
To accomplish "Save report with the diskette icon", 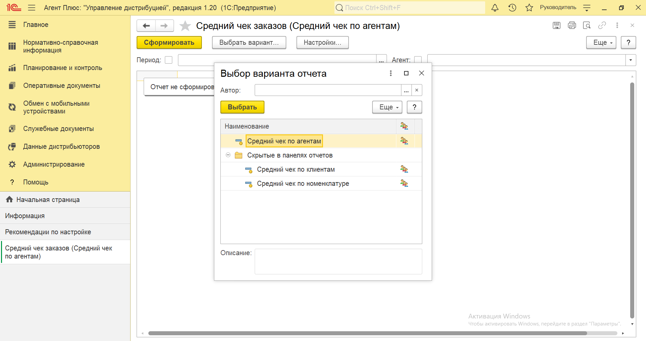I will pyautogui.click(x=557, y=25).
